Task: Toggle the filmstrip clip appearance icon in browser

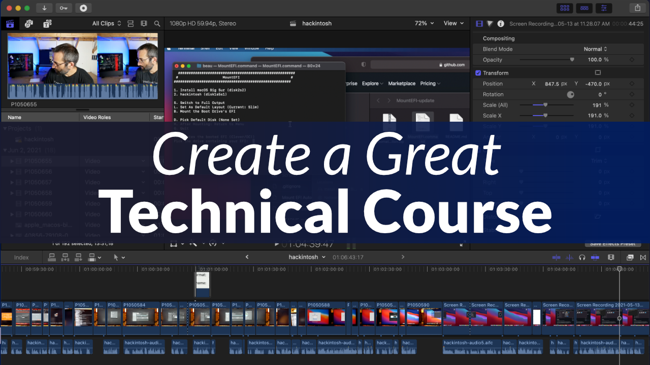Action: 144,23
